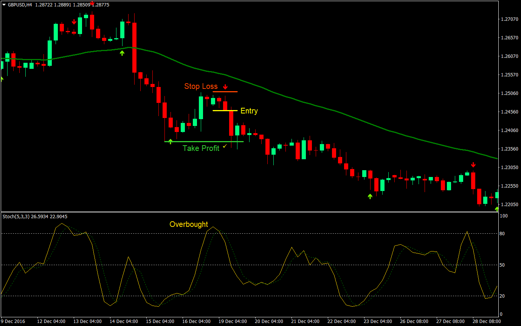The height and width of the screenshot is (326, 521).
Task: Open the GBPUSD,H4 chart menu triangle
Action: point(4,5)
